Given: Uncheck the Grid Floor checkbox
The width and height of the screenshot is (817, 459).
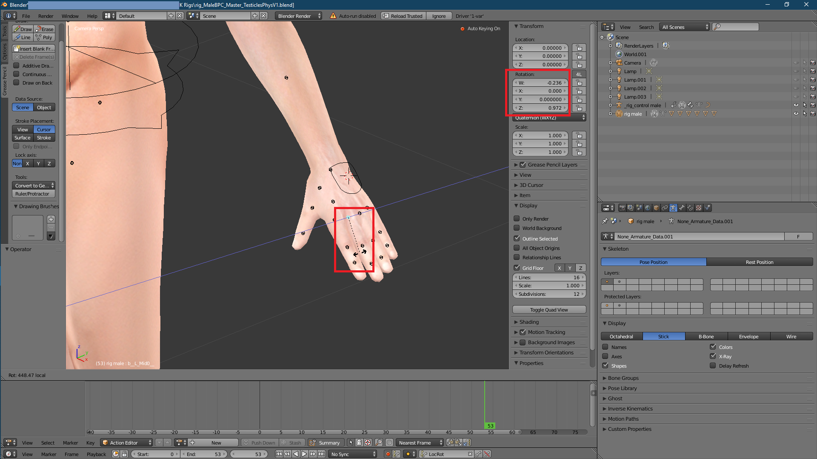Looking at the screenshot, I should pos(517,268).
